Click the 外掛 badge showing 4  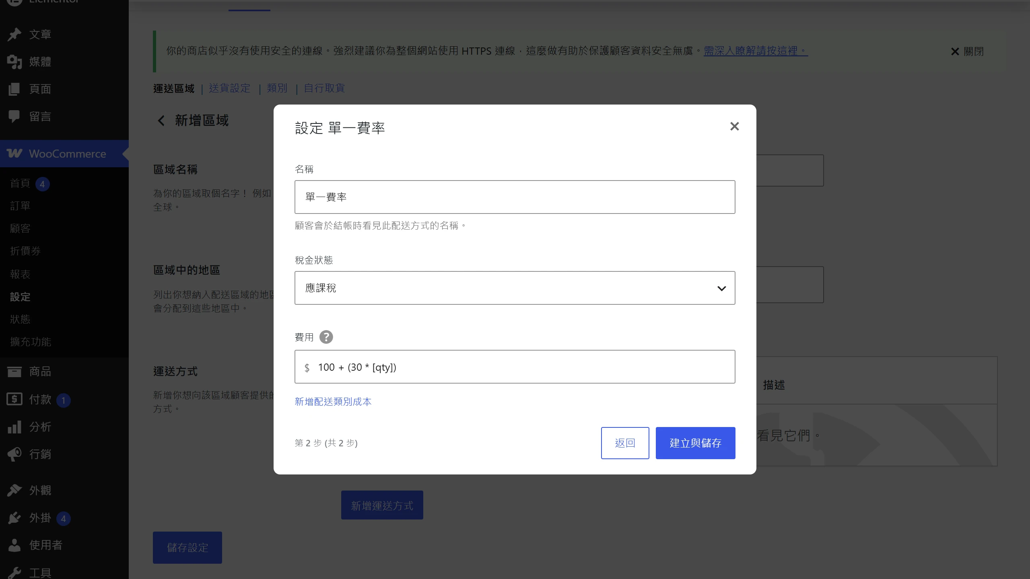(x=63, y=519)
